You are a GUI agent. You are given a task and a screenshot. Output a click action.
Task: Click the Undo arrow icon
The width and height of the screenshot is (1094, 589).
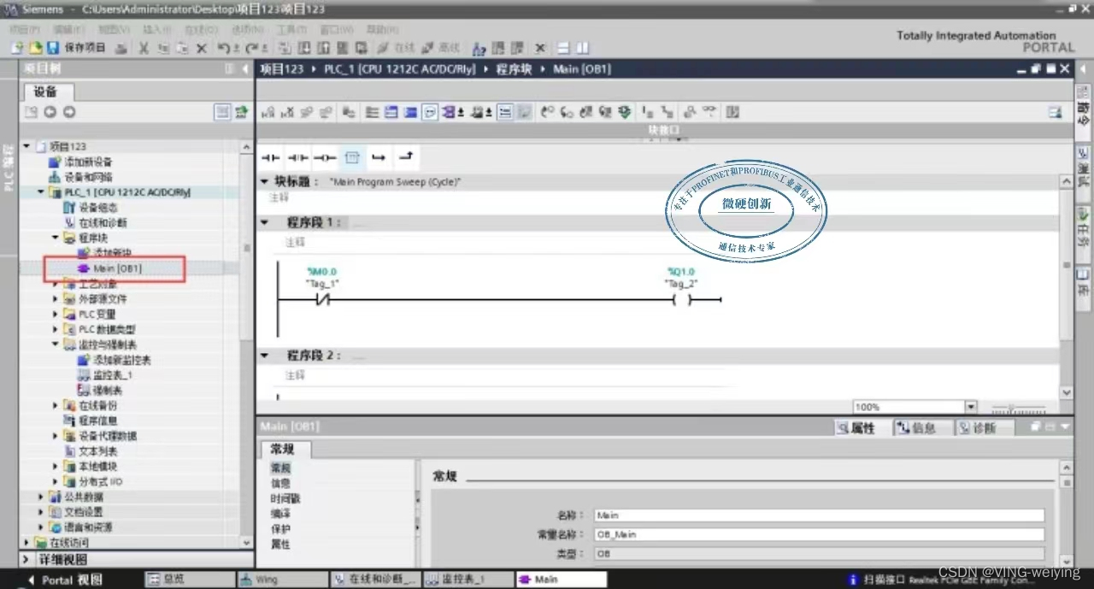[x=223, y=48]
